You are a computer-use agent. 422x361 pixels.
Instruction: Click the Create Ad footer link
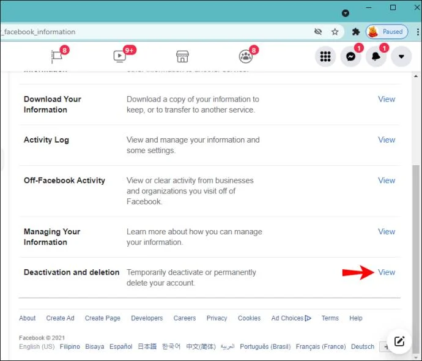click(60, 318)
